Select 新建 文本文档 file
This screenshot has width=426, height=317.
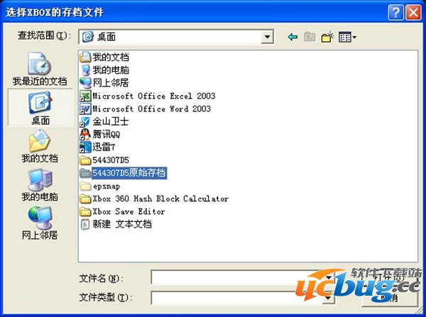[121, 224]
